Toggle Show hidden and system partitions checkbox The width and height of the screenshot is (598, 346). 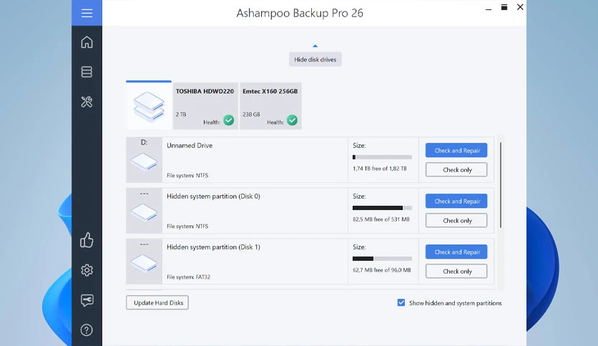[x=401, y=302]
